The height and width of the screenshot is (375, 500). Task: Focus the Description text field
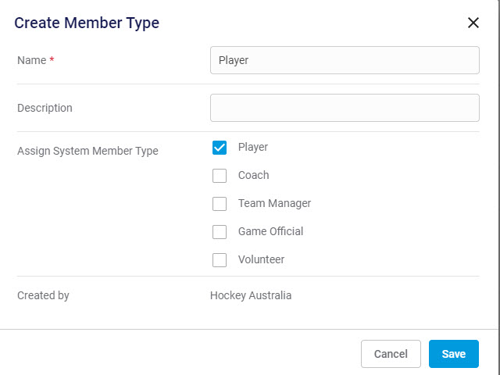(x=345, y=108)
